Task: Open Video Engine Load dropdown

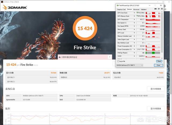Action: (134, 40)
